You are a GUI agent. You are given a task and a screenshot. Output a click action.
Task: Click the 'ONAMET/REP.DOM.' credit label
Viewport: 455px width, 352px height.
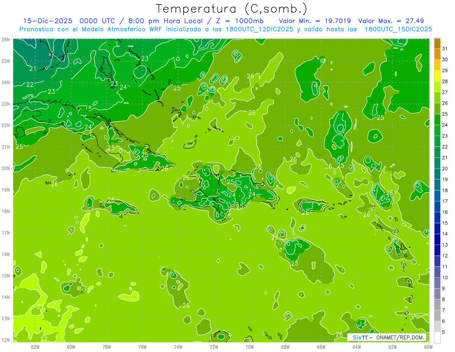[x=400, y=337]
